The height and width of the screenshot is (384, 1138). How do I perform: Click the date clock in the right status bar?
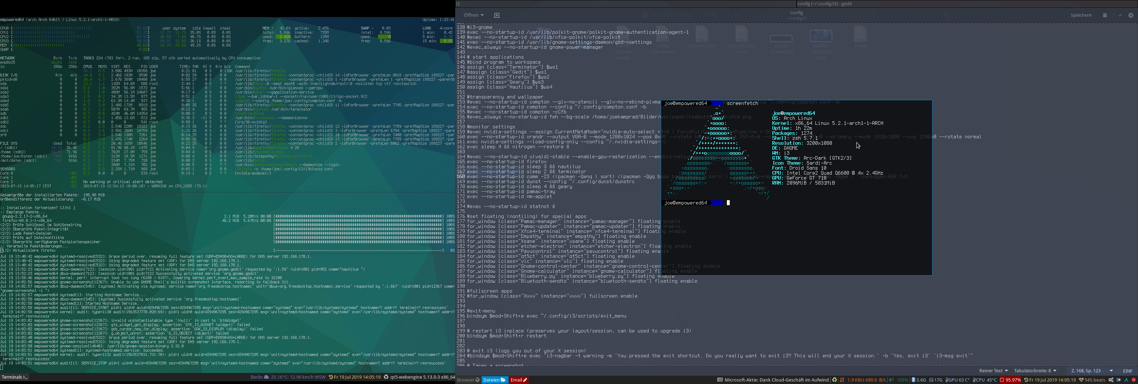pos(1050,380)
